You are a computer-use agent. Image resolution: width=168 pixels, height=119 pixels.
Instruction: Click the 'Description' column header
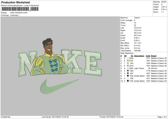(x=139, y=56)
